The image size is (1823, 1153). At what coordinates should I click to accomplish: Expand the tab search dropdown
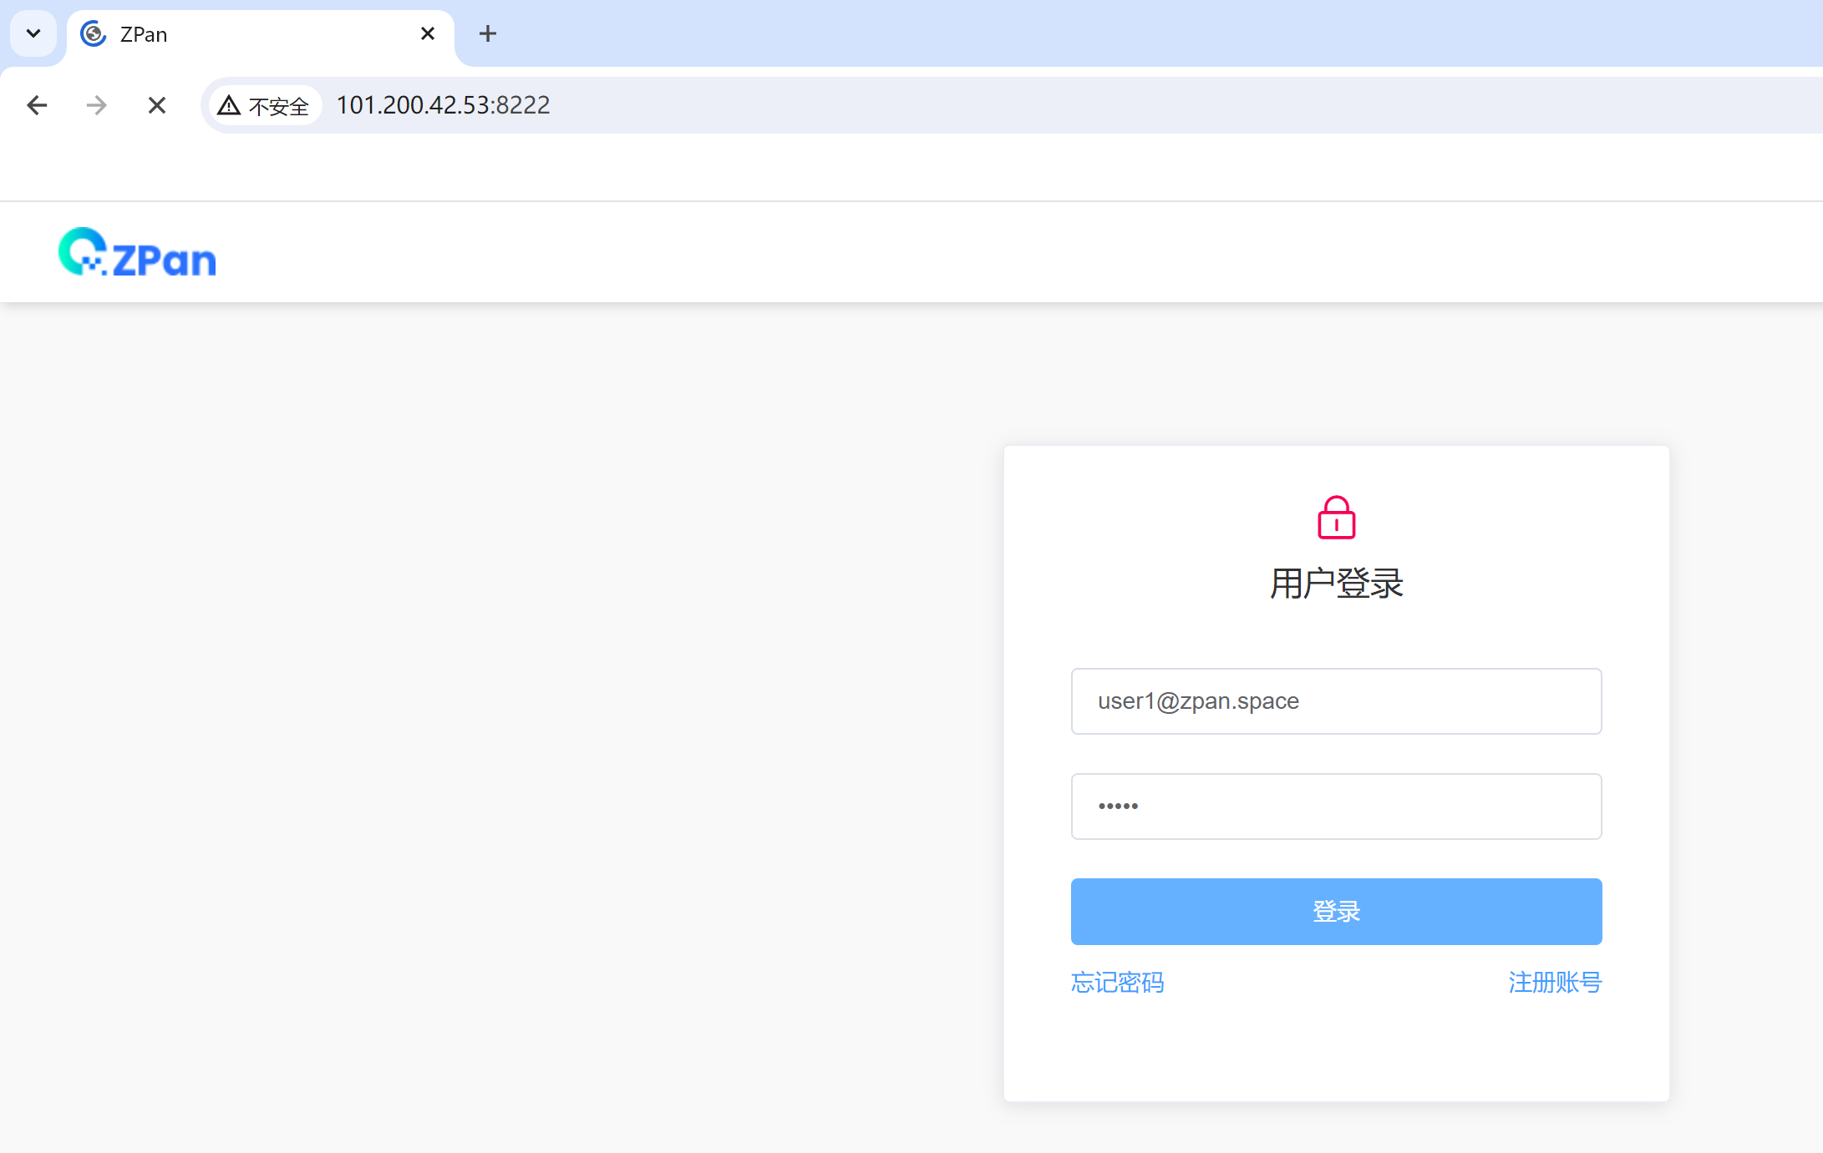[x=33, y=33]
